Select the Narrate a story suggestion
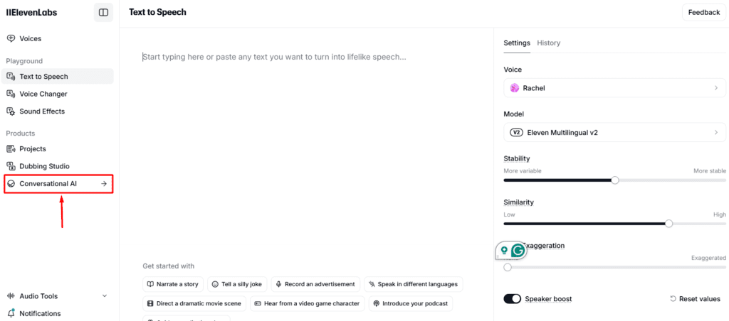 pyautogui.click(x=173, y=284)
